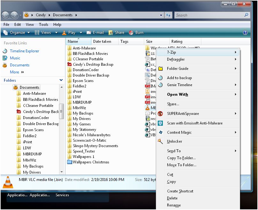
Task: Open the Edit menu
Action: click(x=18, y=25)
